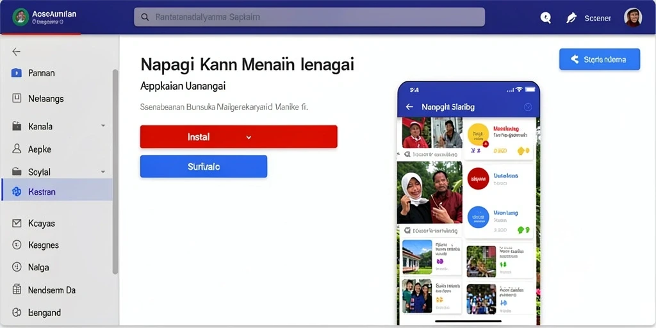Open the Instal button dropdown chevron

pyautogui.click(x=249, y=137)
